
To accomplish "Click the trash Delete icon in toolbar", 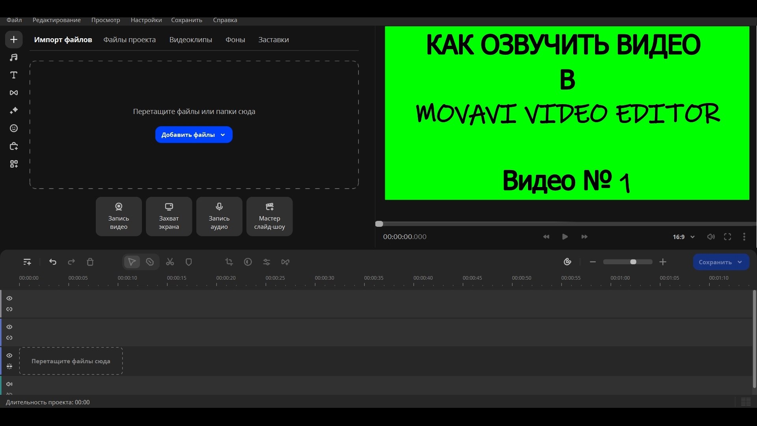I will (90, 262).
